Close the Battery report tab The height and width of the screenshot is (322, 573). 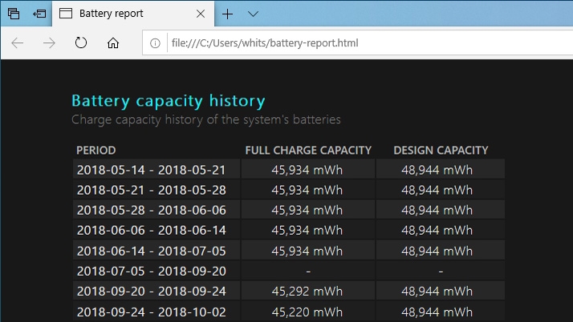pyautogui.click(x=201, y=14)
